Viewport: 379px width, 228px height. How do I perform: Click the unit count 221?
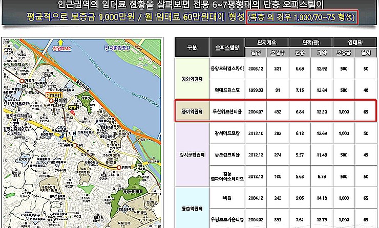pos(278,69)
